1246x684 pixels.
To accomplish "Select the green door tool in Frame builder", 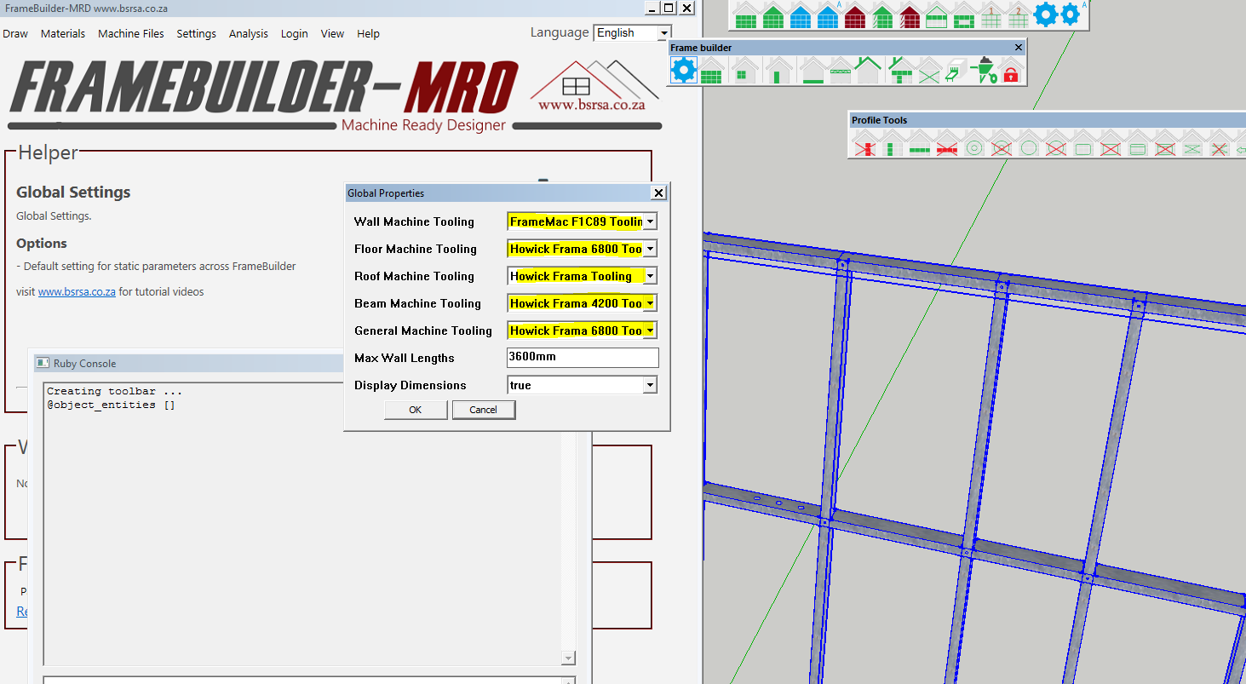I will coord(779,70).
